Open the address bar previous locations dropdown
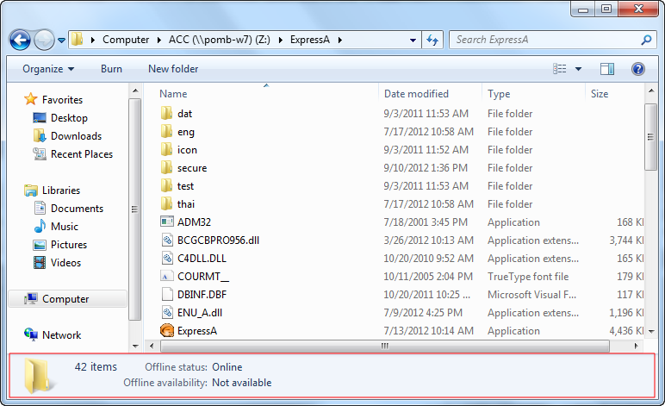This screenshot has height=406, width=665. coord(413,40)
